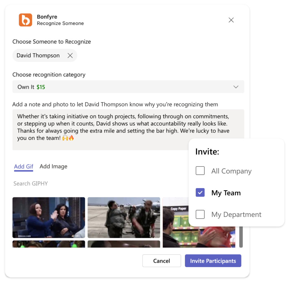Viewport: 290px width, 286px height.
Task: Uncheck the My Team checkbox
Action: pos(200,193)
